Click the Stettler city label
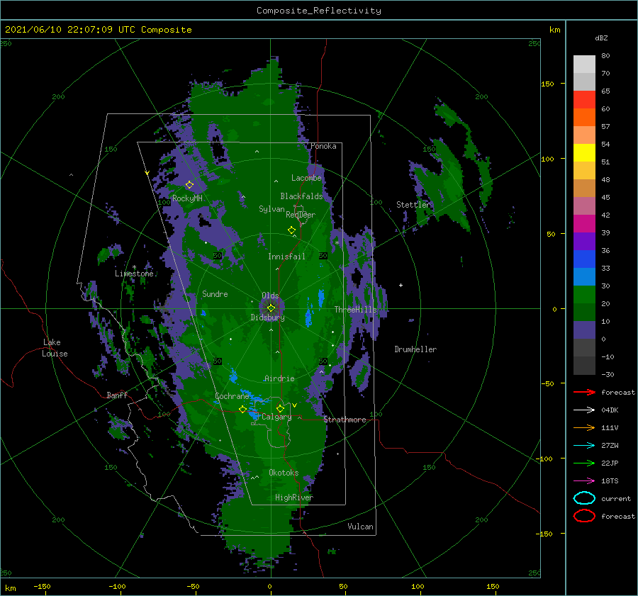Image resolution: width=638 pixels, height=596 pixels. click(413, 205)
